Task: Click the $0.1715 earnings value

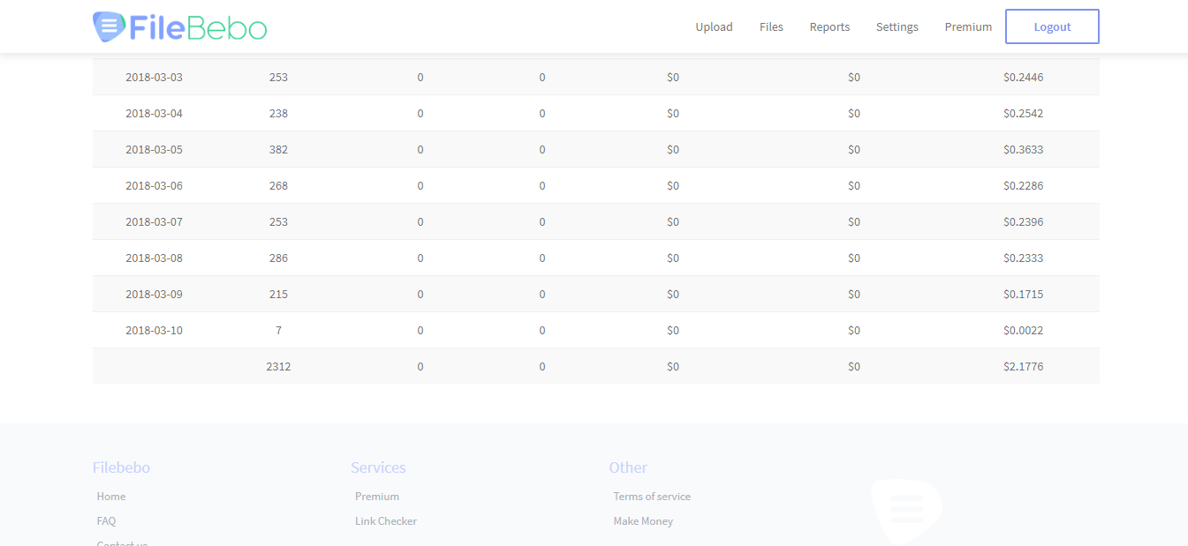Action: coord(1023,294)
